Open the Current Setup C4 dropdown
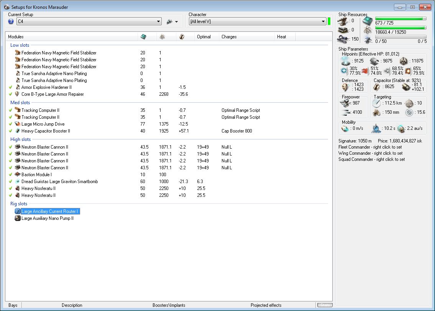435x311 pixels. [x=89, y=21]
